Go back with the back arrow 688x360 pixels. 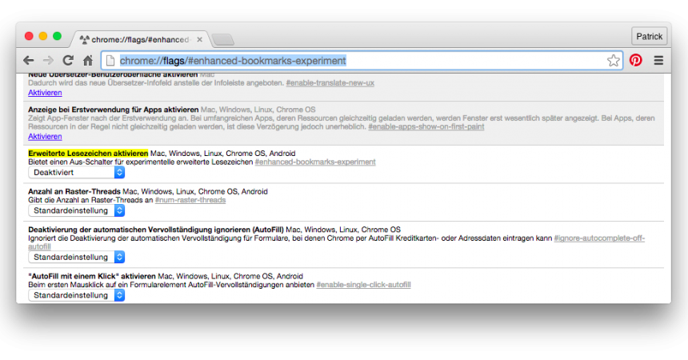point(29,61)
